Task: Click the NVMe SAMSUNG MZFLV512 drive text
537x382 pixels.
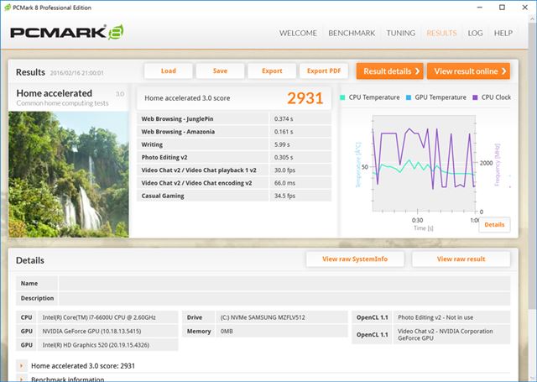Action: [x=263, y=317]
